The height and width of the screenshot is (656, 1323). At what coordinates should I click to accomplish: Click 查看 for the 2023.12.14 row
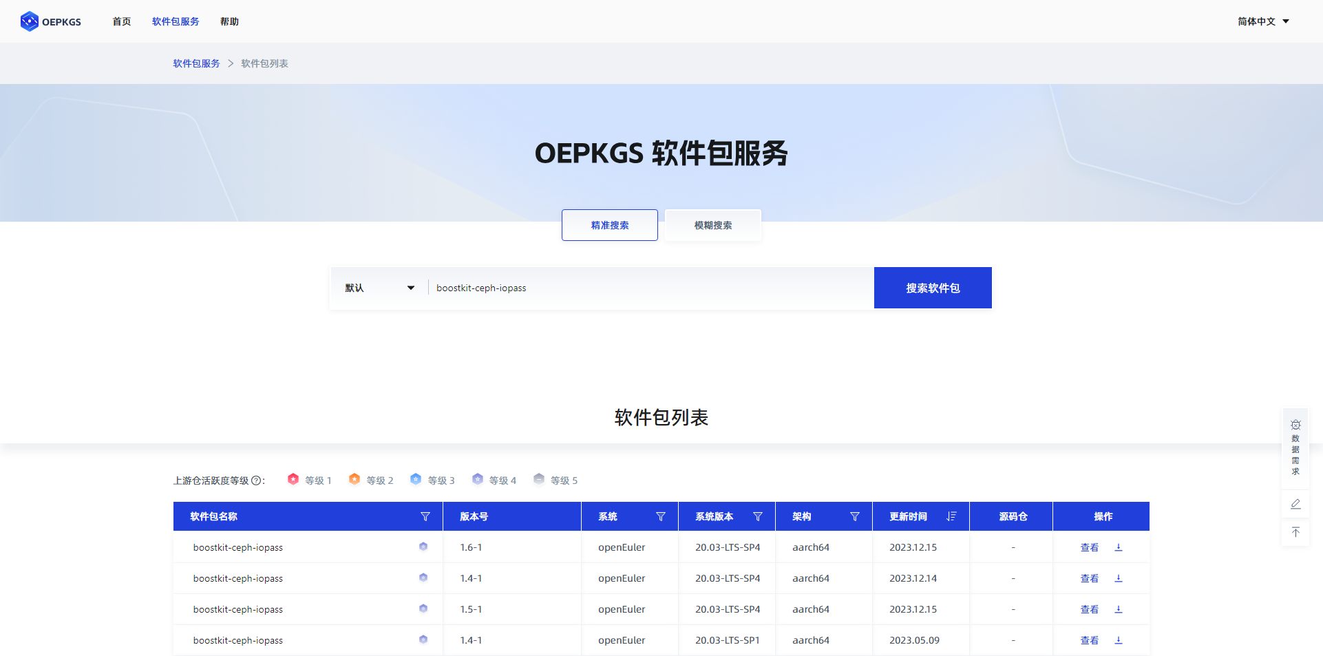(x=1090, y=578)
